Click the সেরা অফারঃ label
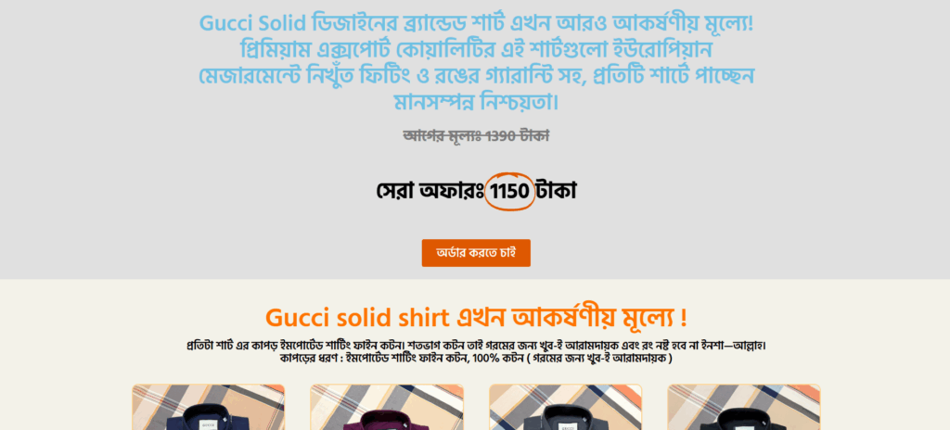 [x=429, y=192]
